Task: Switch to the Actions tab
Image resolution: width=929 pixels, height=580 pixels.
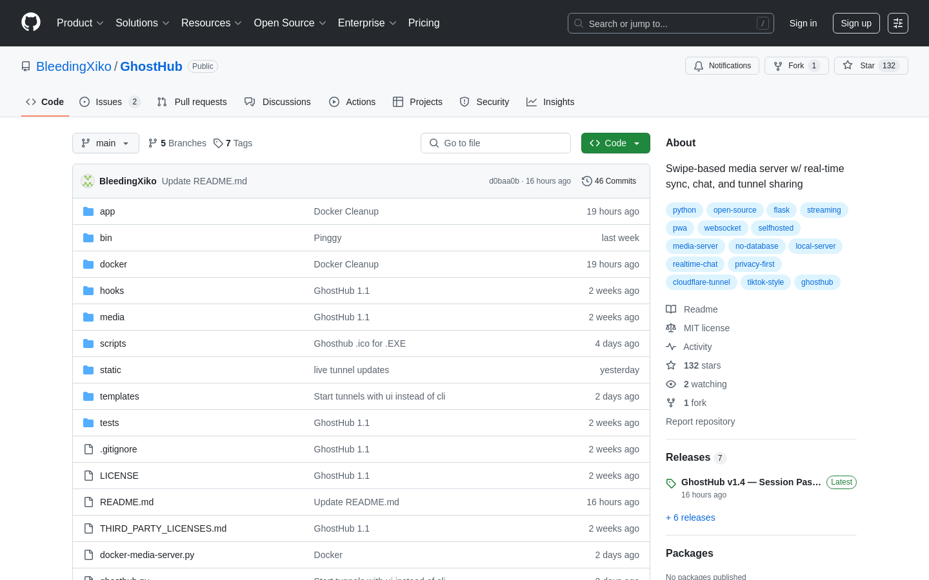Action: 352,102
